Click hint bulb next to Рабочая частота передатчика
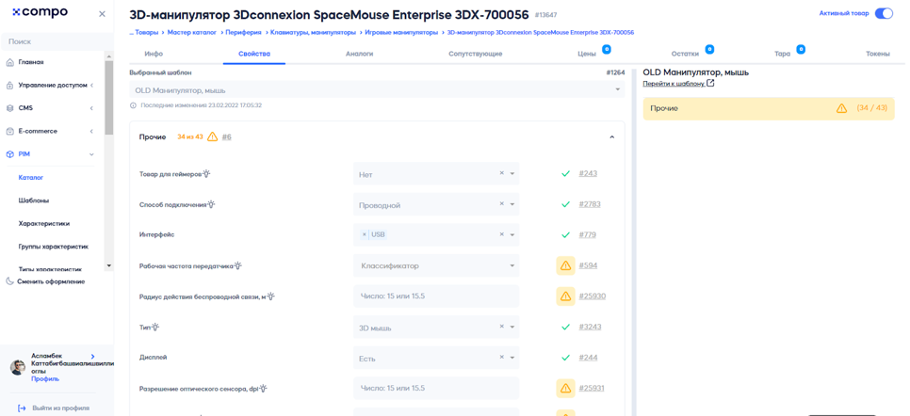This screenshot has width=910, height=416. (x=237, y=265)
